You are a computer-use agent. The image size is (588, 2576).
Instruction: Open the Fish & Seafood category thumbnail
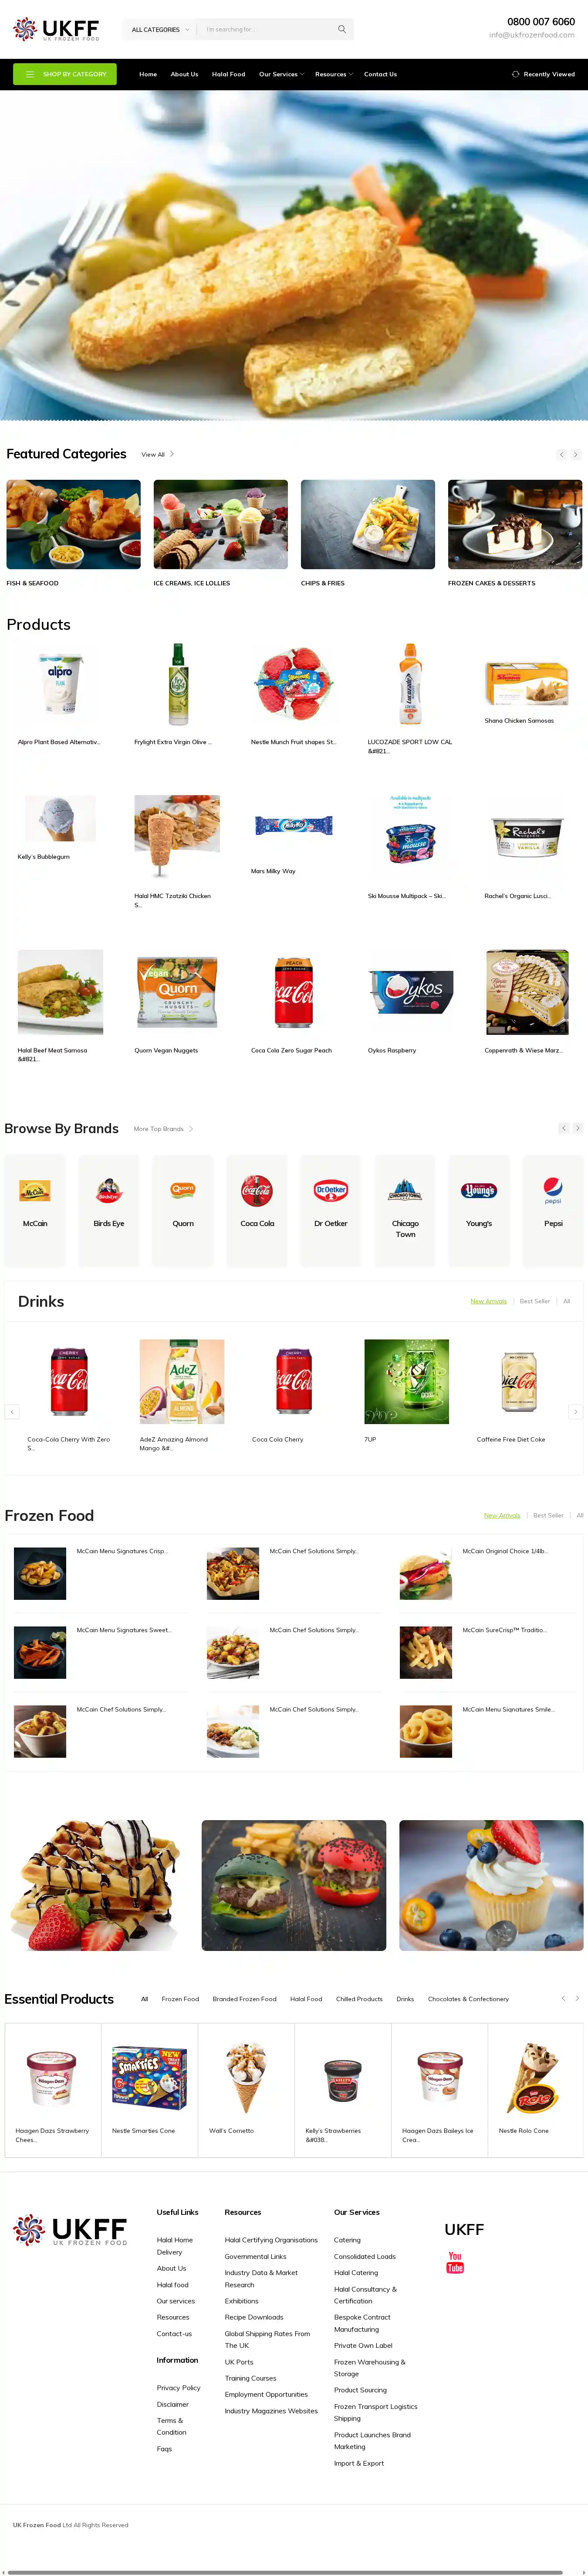click(x=74, y=524)
